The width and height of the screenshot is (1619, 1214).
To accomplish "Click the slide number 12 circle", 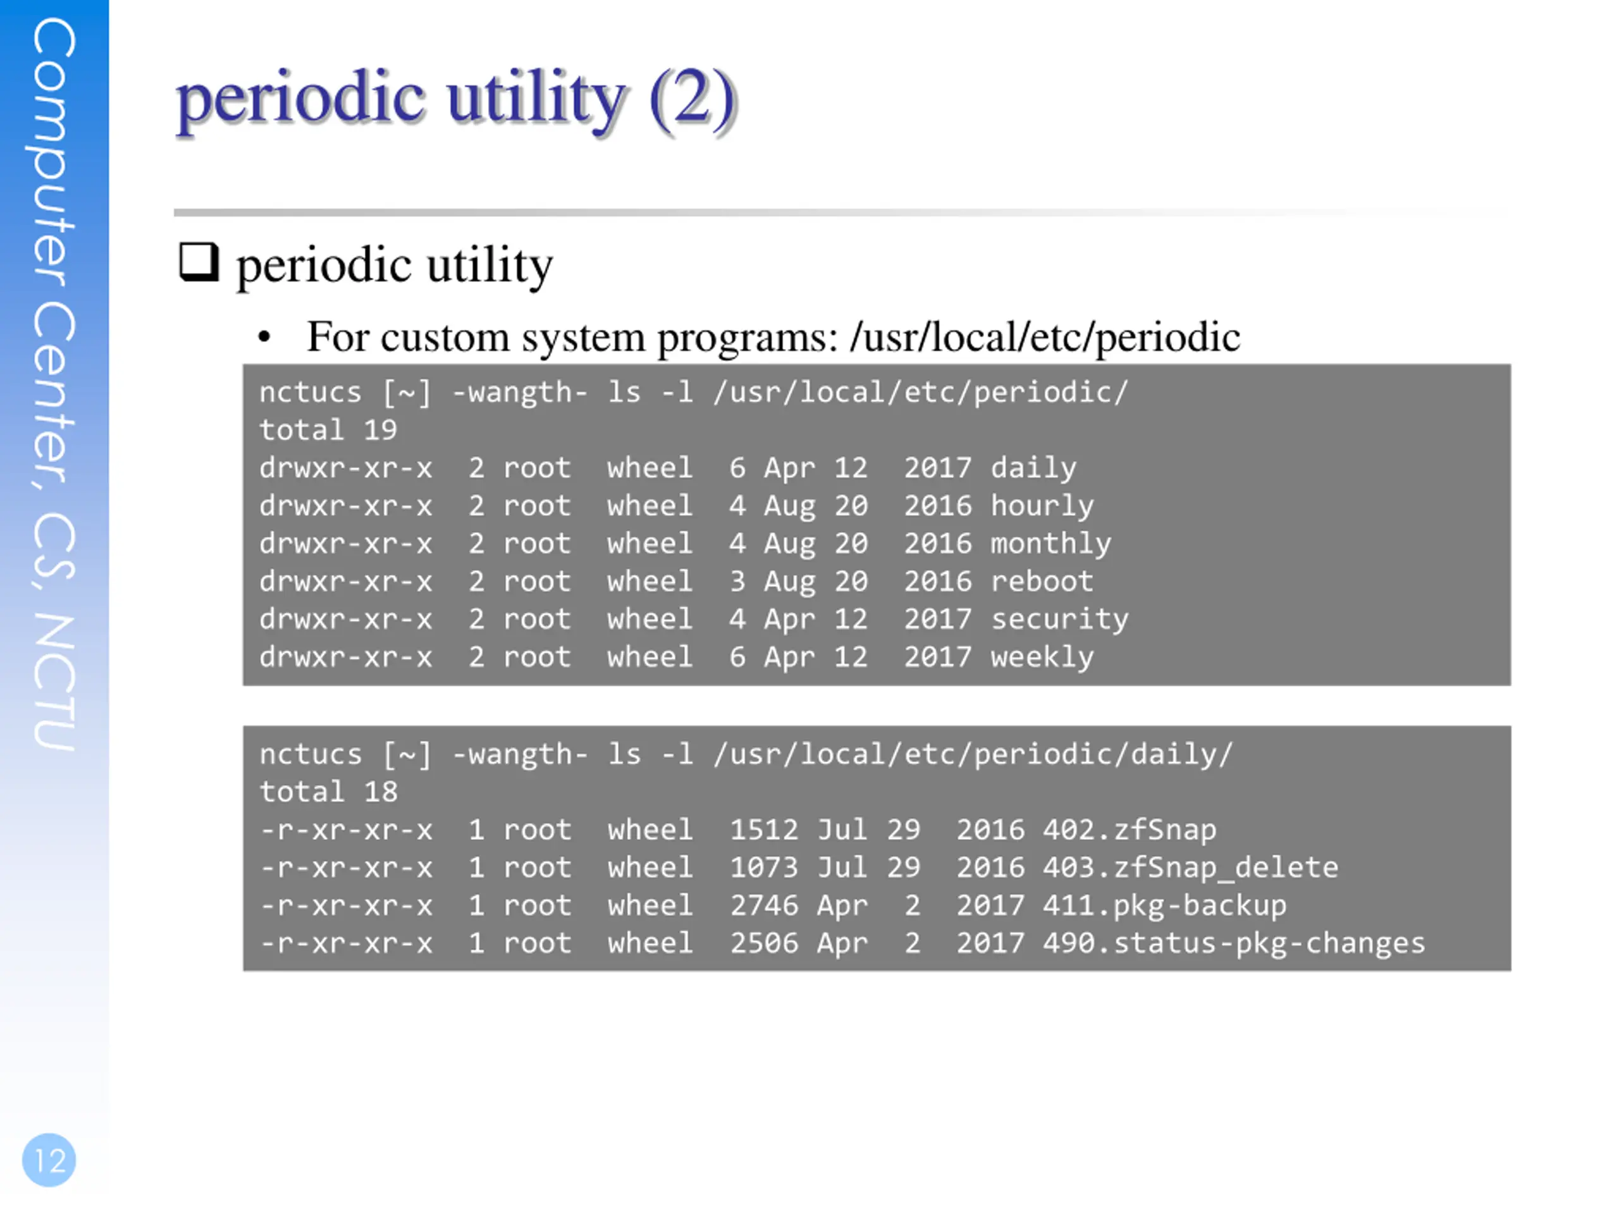I will coord(49,1160).
